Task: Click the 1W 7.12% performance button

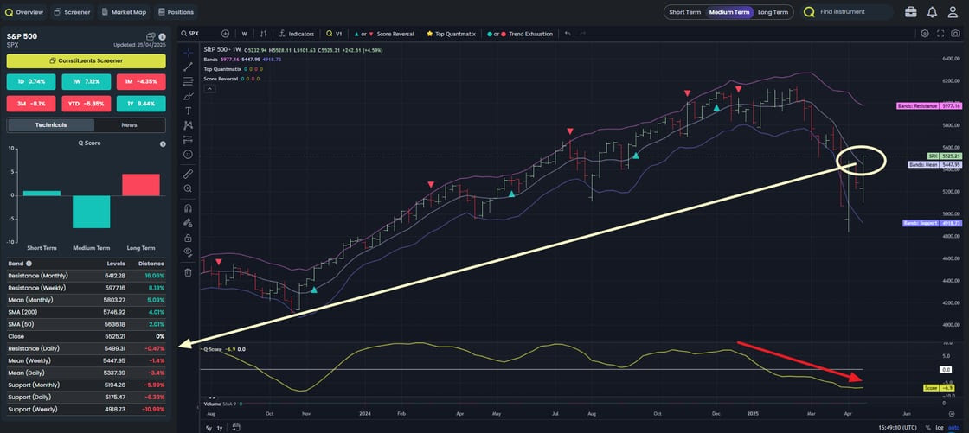Action: point(86,81)
